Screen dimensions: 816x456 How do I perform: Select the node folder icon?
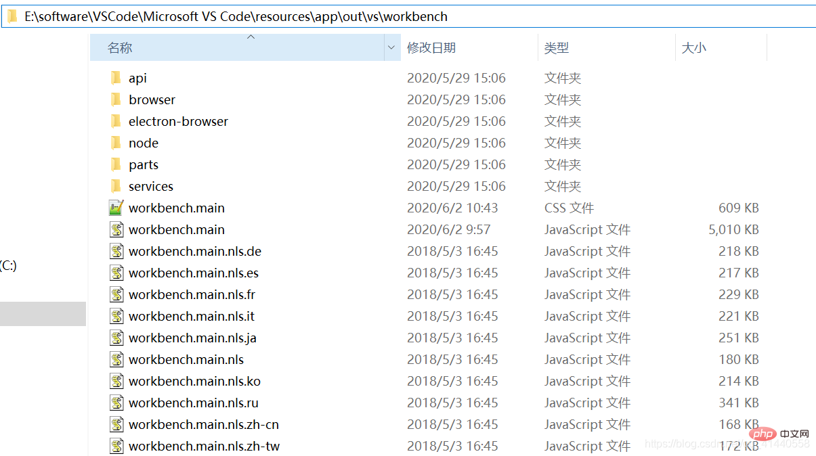coord(116,143)
